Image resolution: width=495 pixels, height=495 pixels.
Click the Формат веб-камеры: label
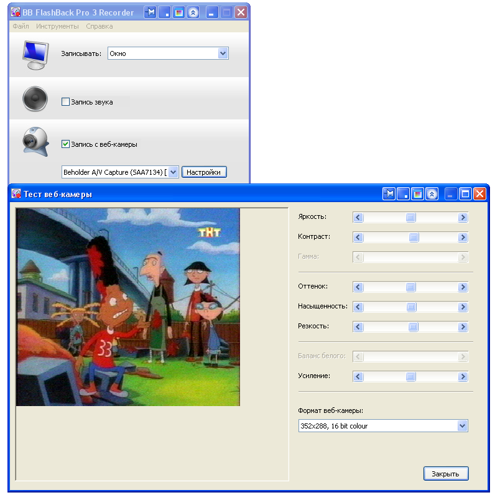[x=330, y=410]
